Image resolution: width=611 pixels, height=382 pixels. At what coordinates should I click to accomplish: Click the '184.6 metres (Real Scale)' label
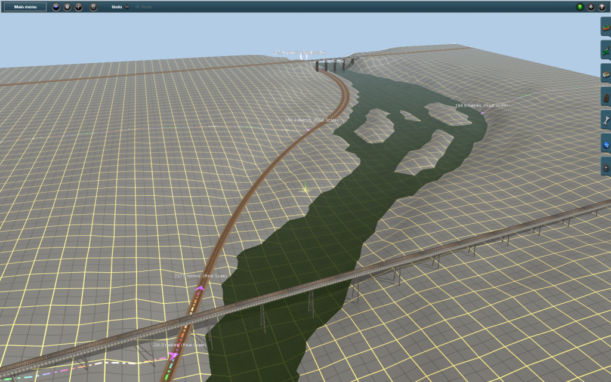pyautogui.click(x=482, y=106)
